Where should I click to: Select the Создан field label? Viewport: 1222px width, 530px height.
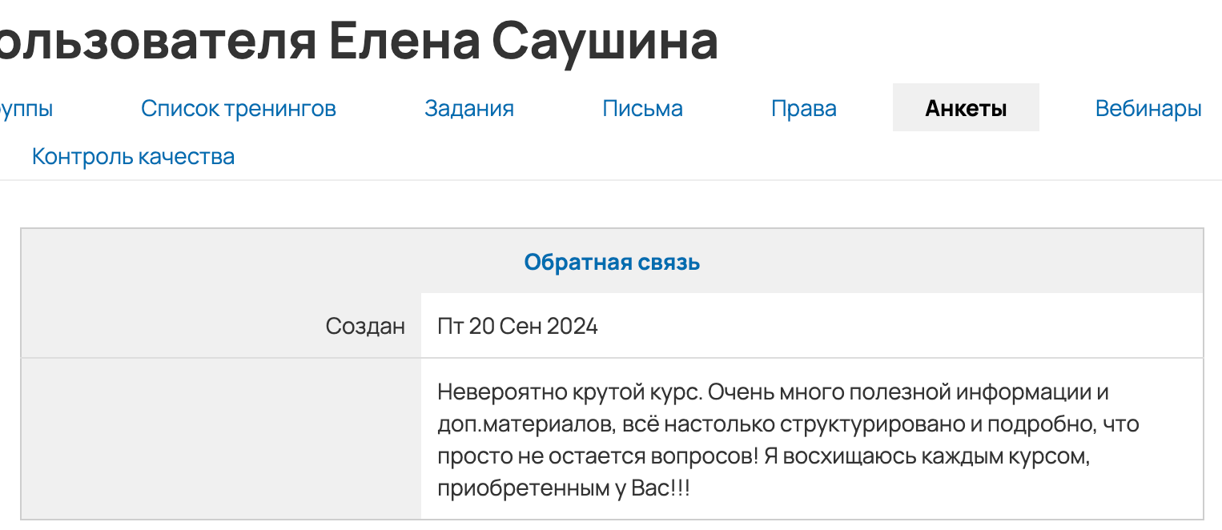click(365, 326)
